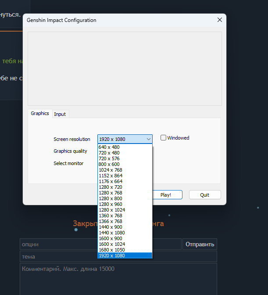Pick 800 x 600 resolution

click(x=125, y=164)
